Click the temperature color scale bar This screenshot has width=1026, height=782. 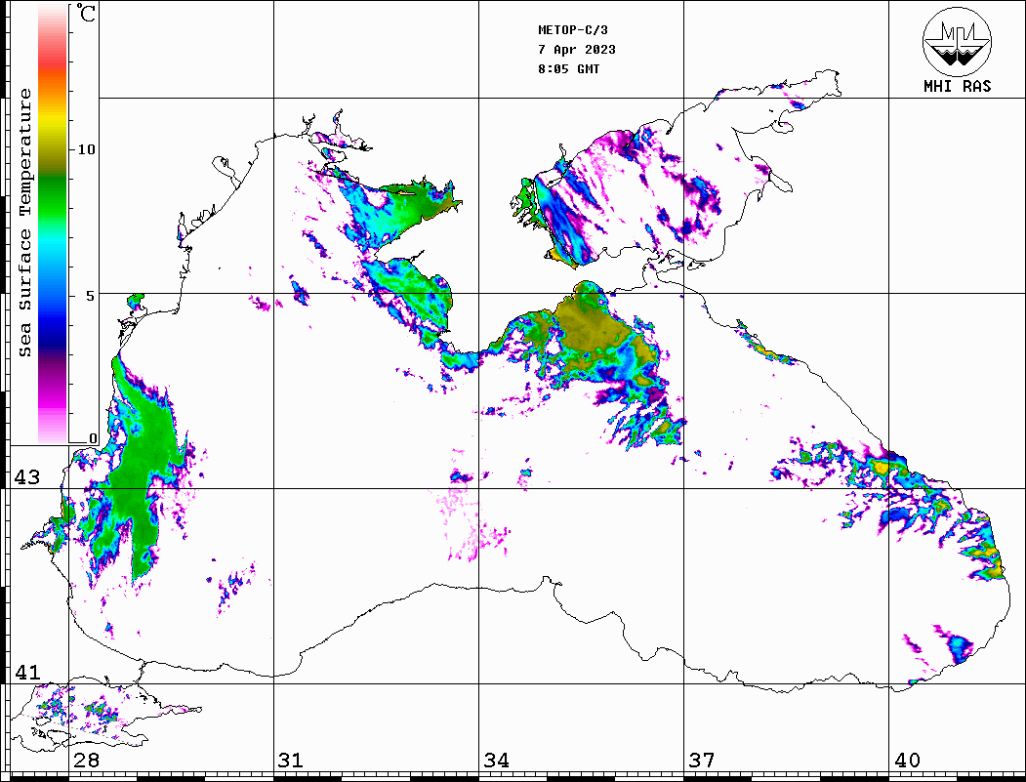click(53, 224)
